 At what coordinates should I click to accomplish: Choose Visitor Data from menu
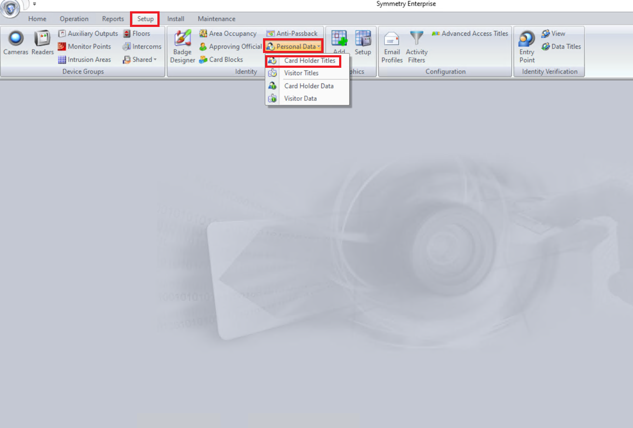pyautogui.click(x=307, y=99)
